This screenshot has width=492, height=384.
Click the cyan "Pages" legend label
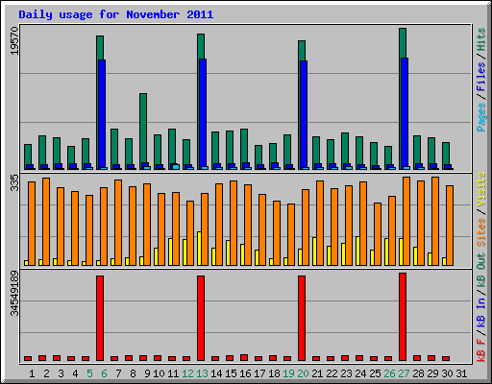point(481,117)
